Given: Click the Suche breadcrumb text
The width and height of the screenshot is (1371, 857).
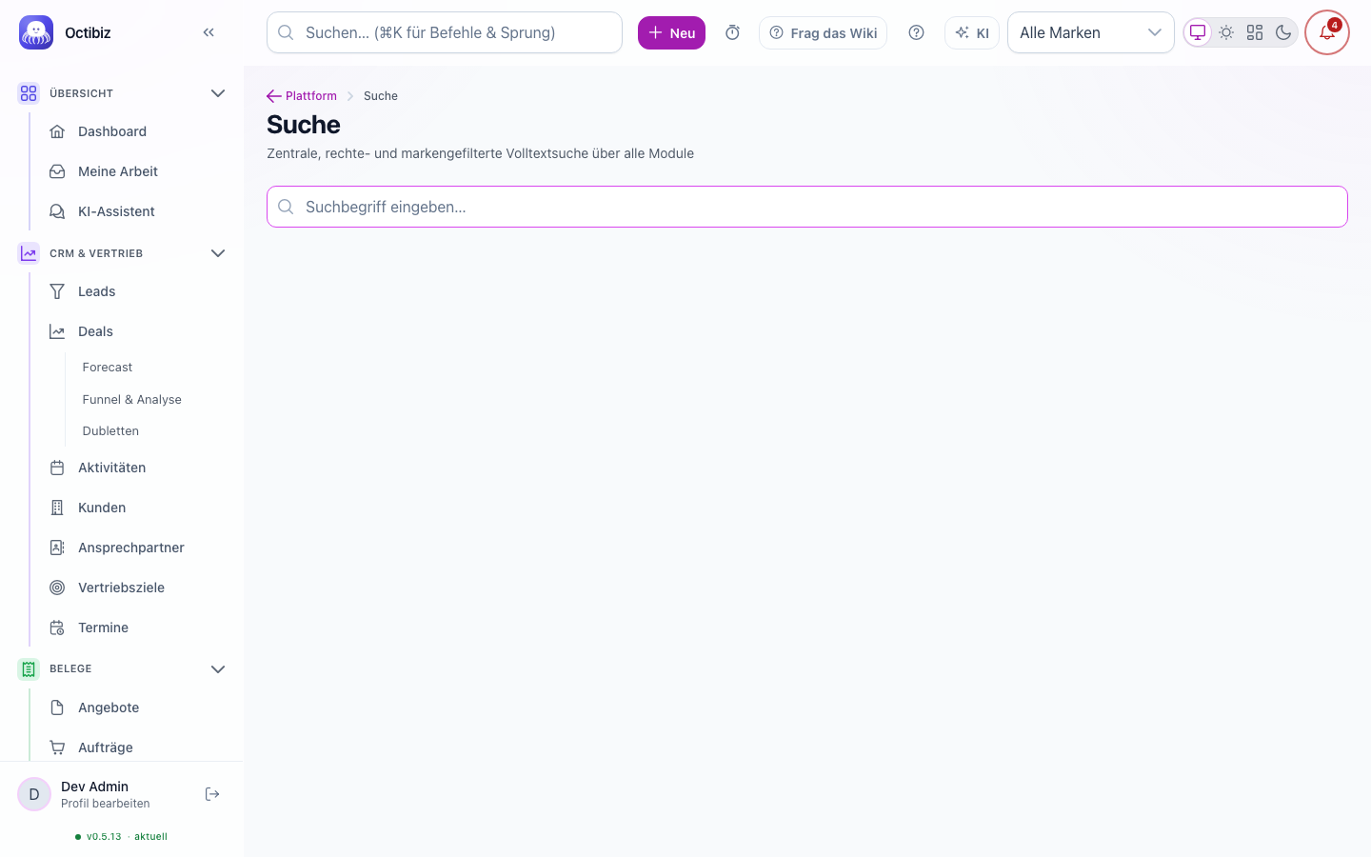Looking at the screenshot, I should [381, 96].
